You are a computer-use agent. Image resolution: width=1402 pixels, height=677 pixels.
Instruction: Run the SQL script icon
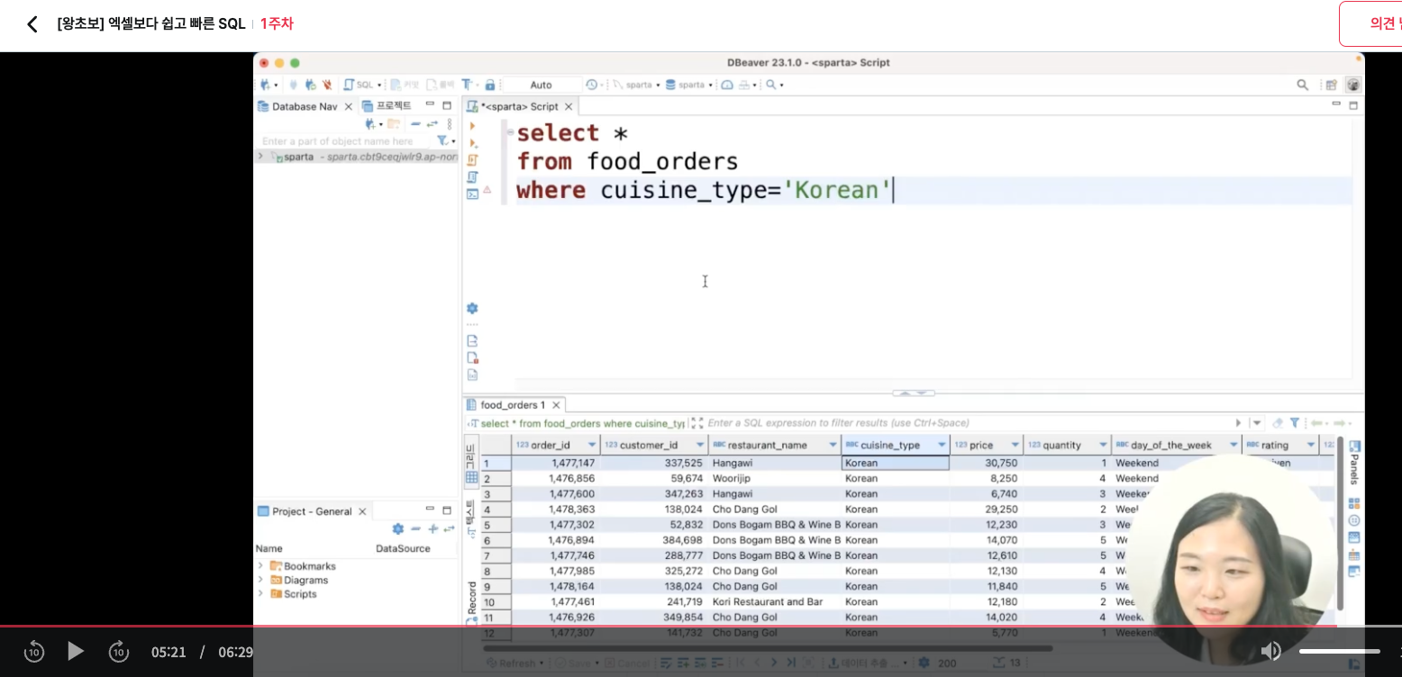pos(473,160)
